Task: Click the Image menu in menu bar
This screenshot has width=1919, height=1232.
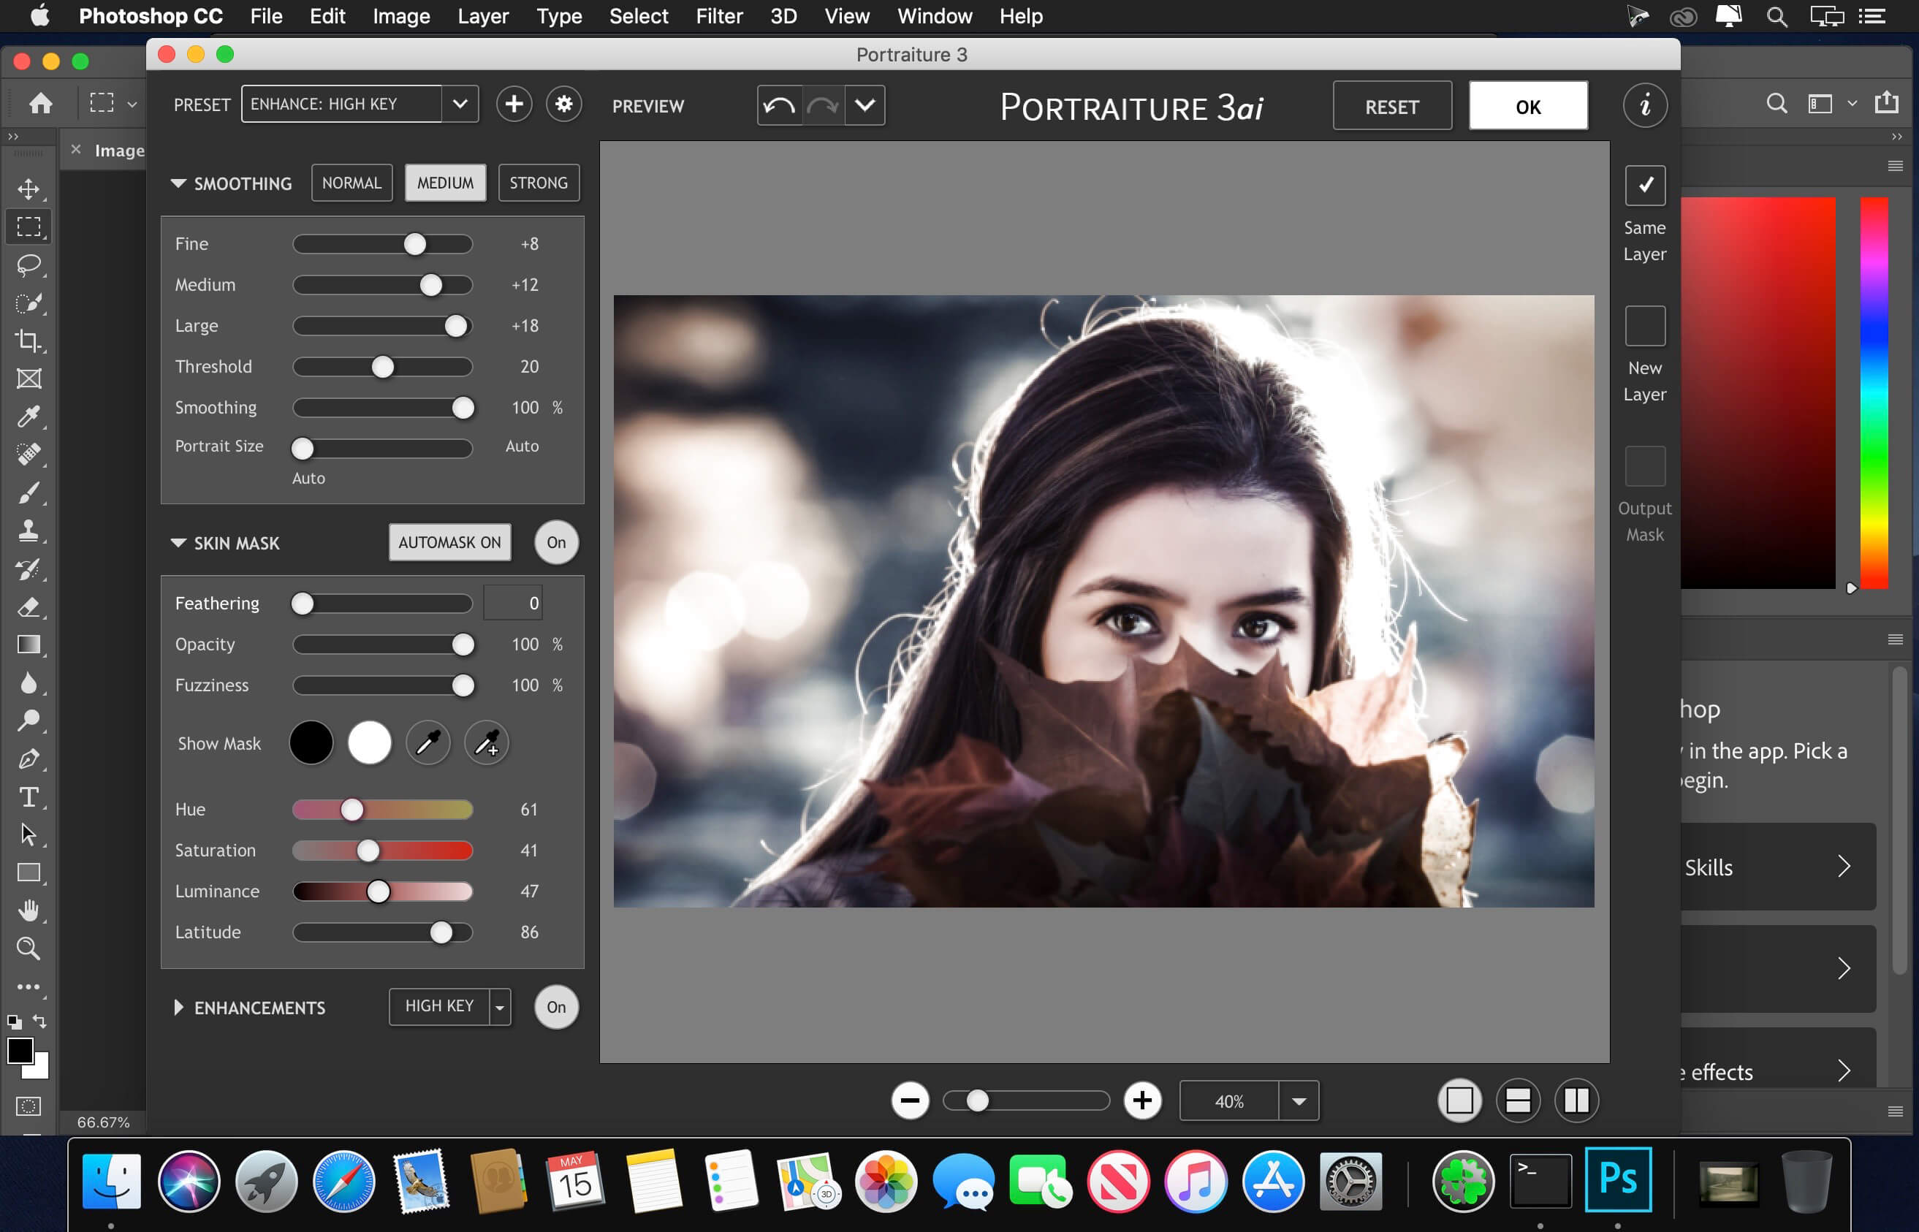Action: click(401, 15)
